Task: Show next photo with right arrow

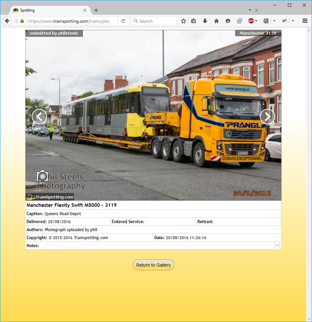Action: point(267,116)
